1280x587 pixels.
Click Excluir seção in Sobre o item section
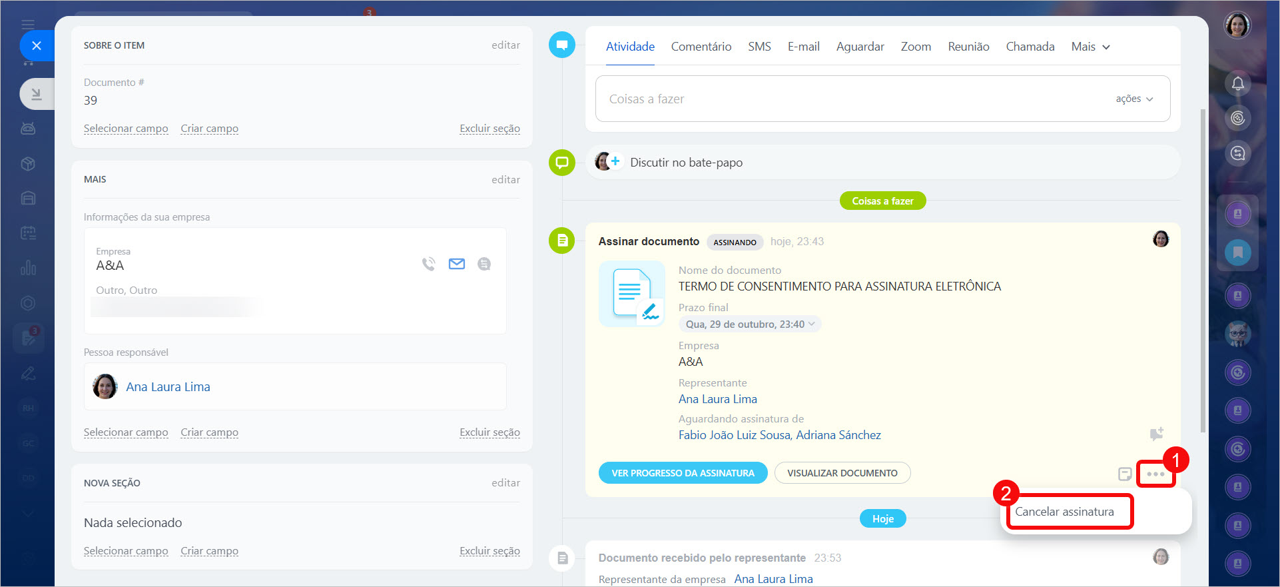click(x=489, y=129)
